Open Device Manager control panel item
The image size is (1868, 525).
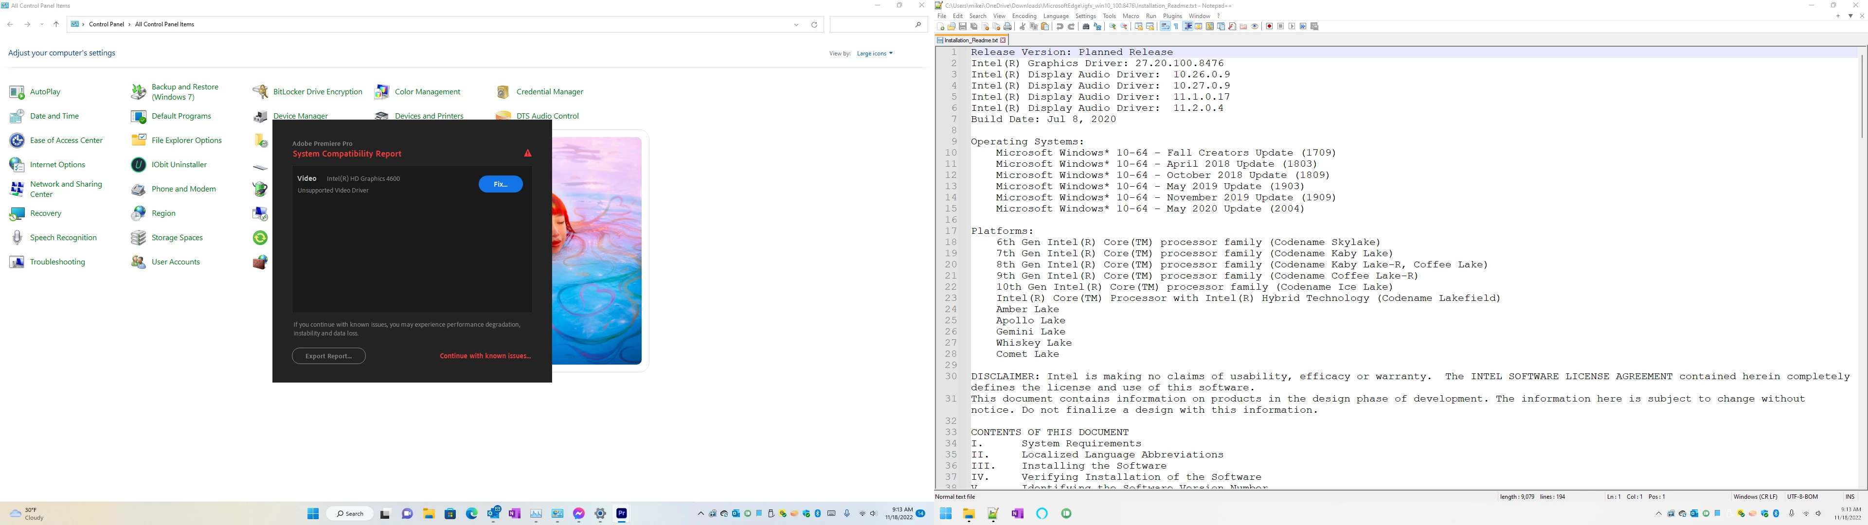click(300, 115)
